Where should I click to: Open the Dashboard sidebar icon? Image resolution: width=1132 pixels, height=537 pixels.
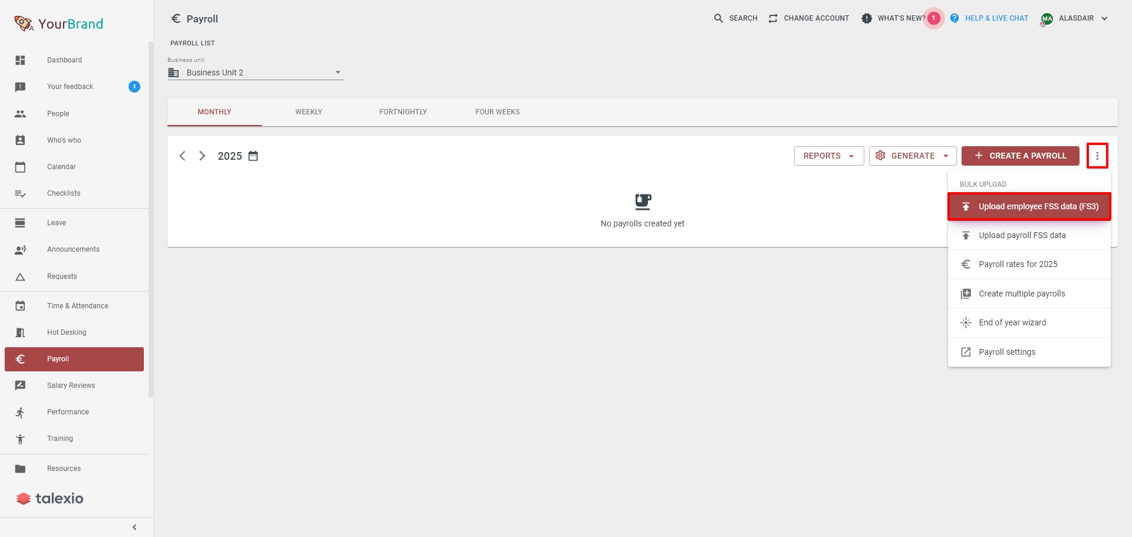pos(20,60)
